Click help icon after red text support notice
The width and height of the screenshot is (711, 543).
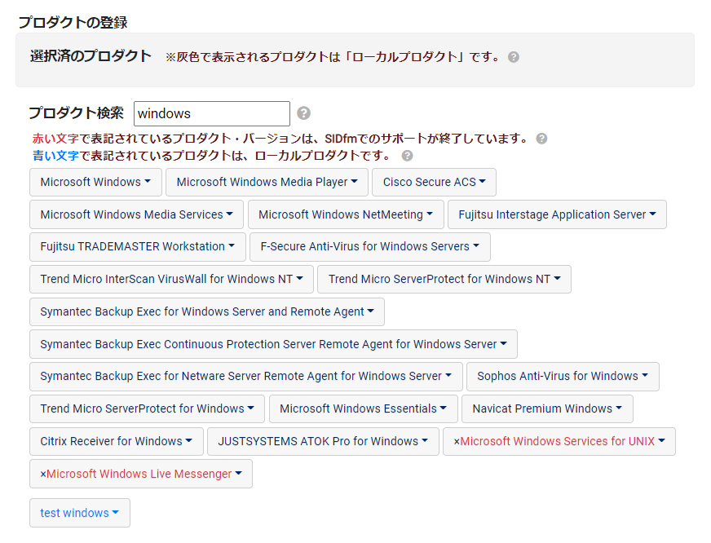tap(541, 139)
